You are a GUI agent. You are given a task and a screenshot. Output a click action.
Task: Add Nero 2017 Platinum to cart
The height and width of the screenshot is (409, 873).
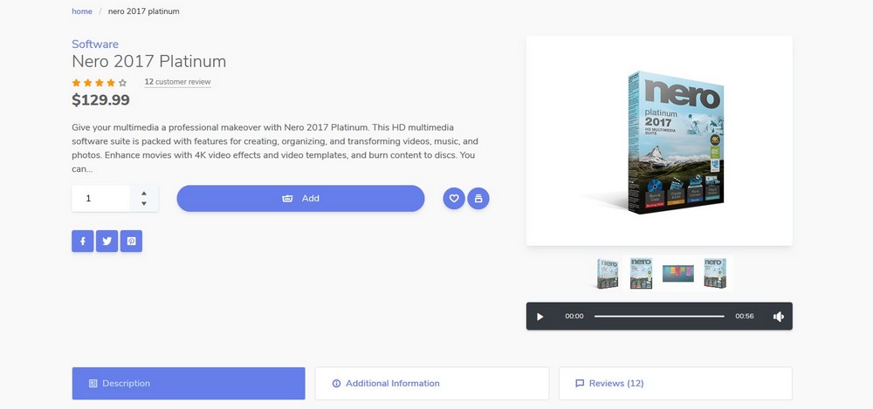pos(300,198)
